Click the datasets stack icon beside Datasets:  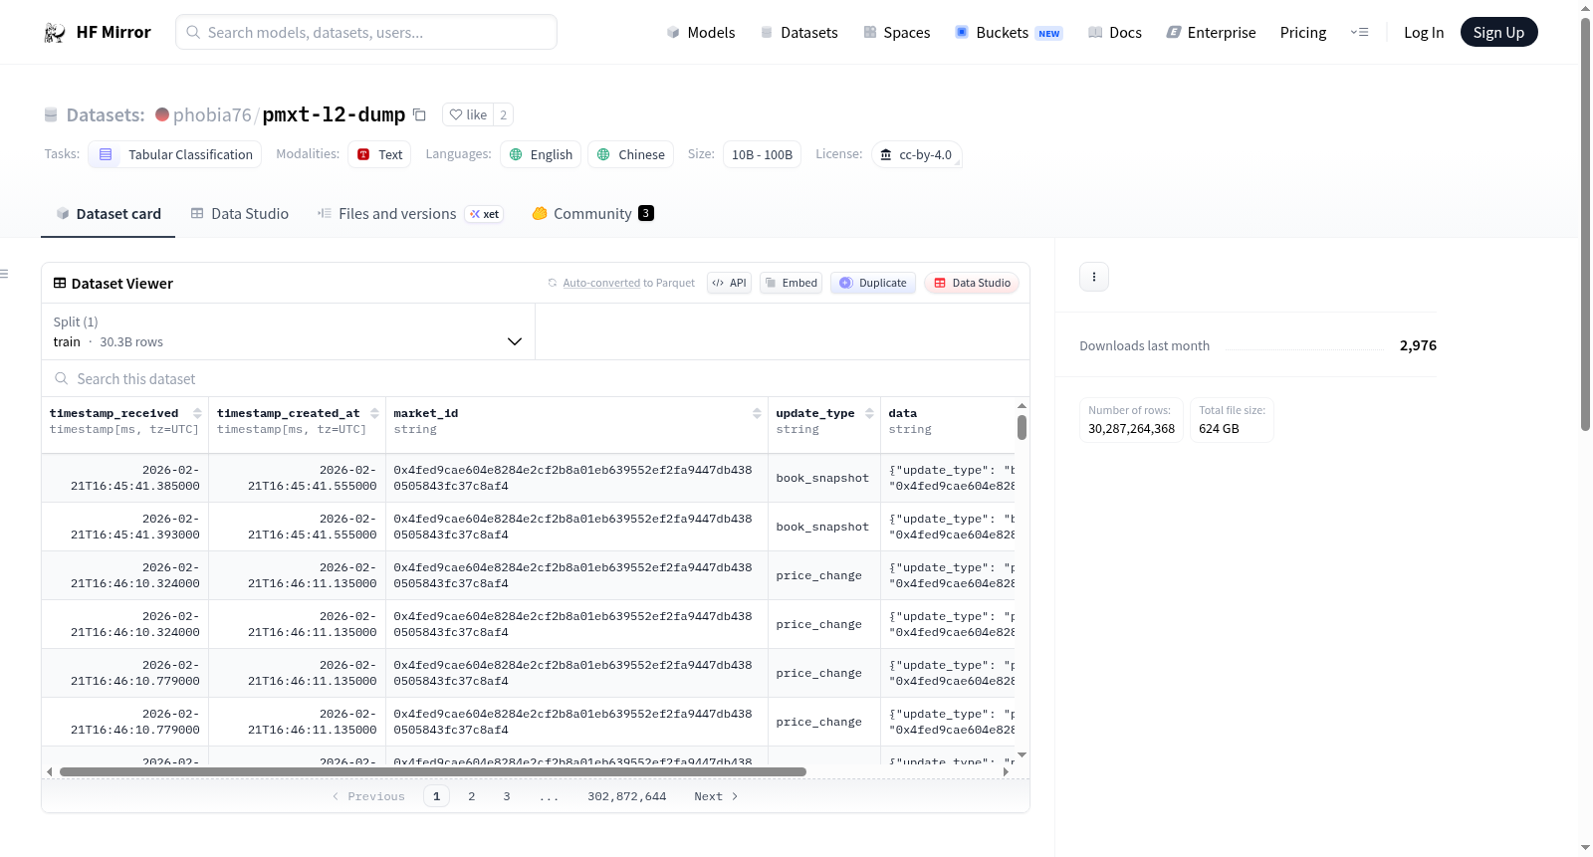click(51, 115)
